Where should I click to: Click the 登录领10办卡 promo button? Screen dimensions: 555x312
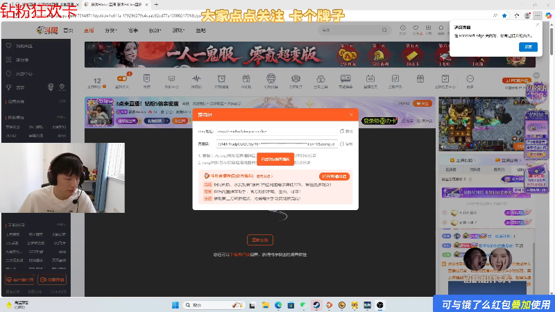pos(379,121)
